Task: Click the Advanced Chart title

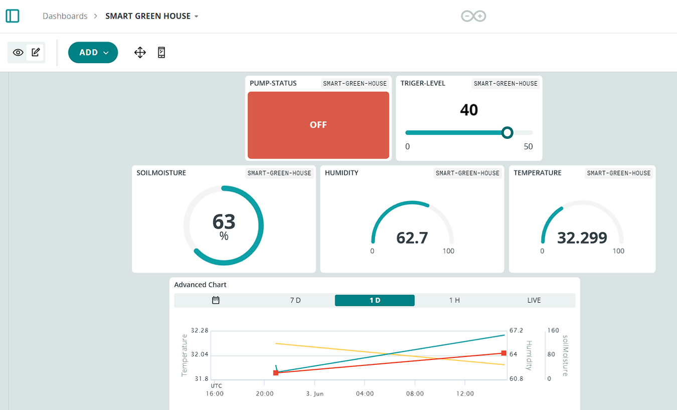Action: pos(200,285)
